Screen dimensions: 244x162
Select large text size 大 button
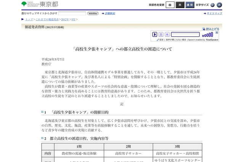tap(219, 5)
